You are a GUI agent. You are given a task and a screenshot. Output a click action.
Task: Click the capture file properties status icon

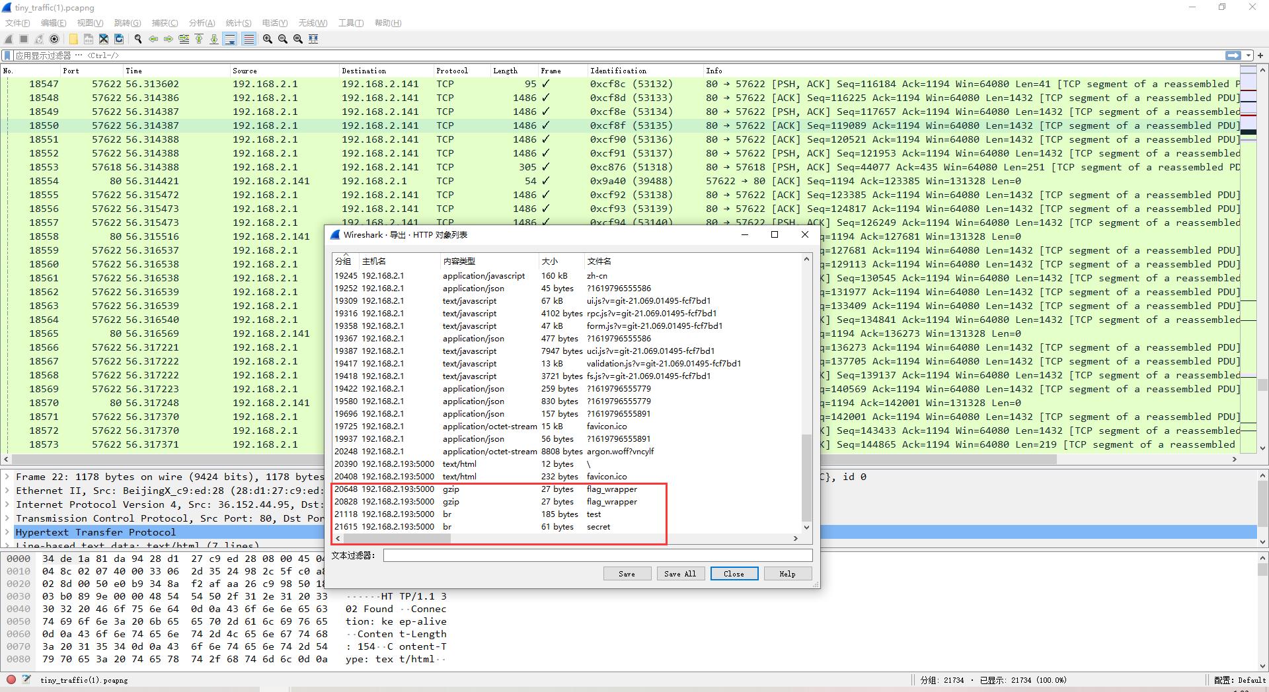[26, 679]
